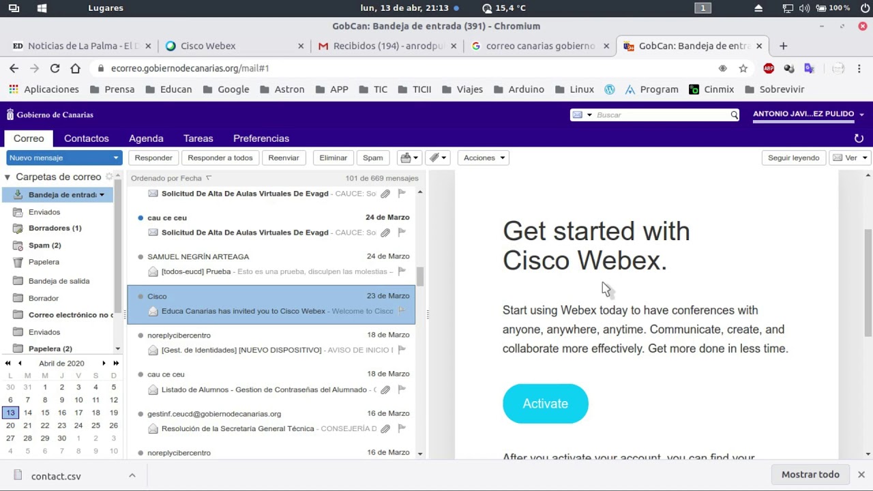
Task: Expand downloads options for contact.csv
Action: click(132, 475)
